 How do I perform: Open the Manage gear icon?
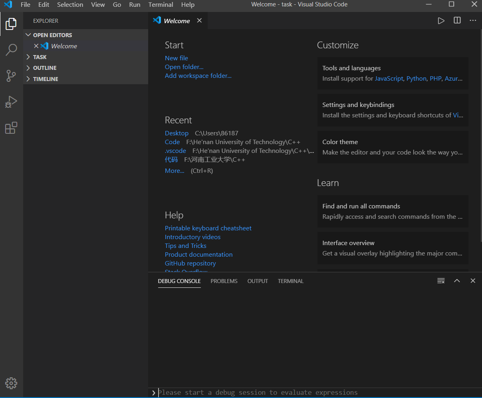coord(11,383)
